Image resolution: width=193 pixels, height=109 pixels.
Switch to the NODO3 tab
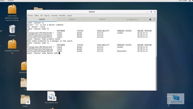click(102, 19)
